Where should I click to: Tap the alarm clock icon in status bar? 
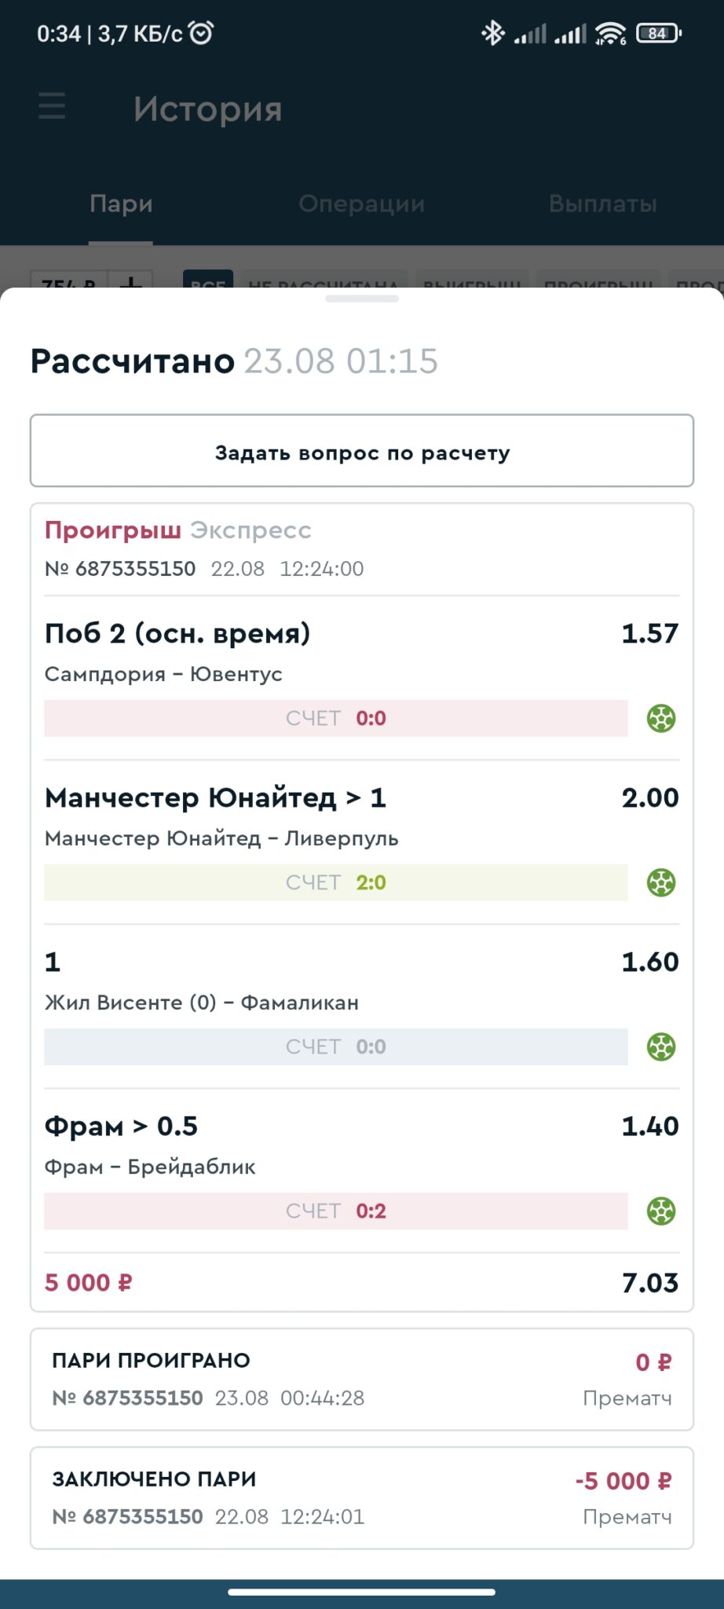click(x=202, y=33)
